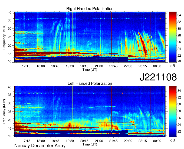The width and height of the screenshot is (184, 149).
Task: Click the 25 MHz tick on the lower frequency axis
Action: click(x=9, y=112)
